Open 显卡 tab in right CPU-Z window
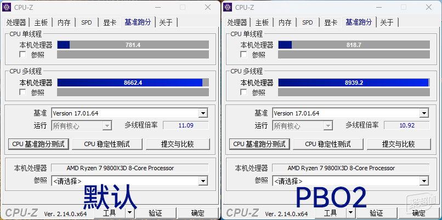 331,22
